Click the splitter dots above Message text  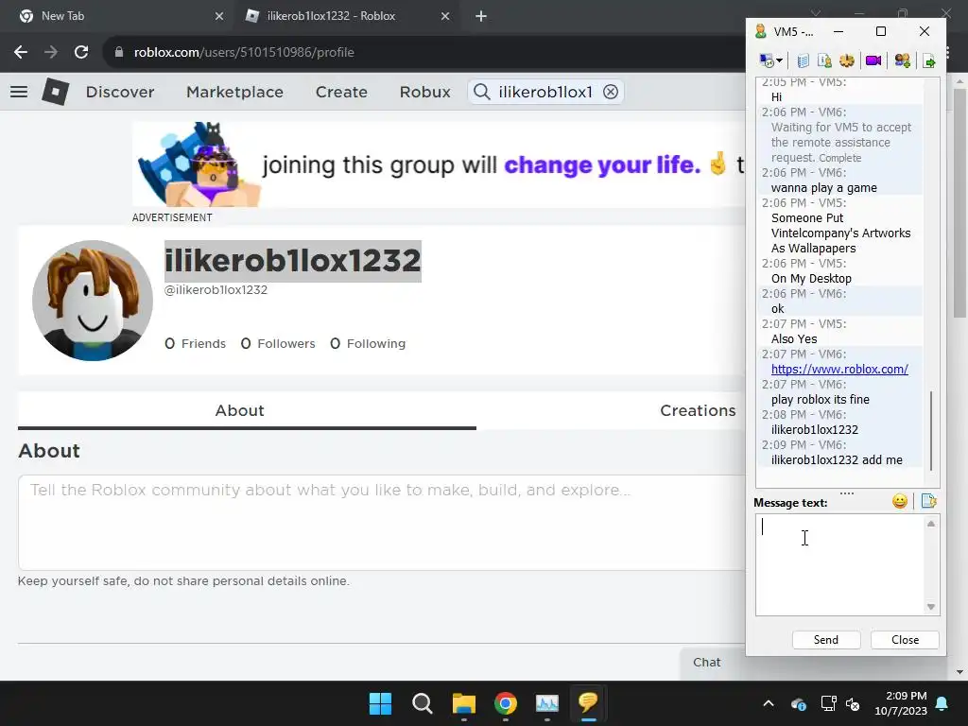click(847, 493)
